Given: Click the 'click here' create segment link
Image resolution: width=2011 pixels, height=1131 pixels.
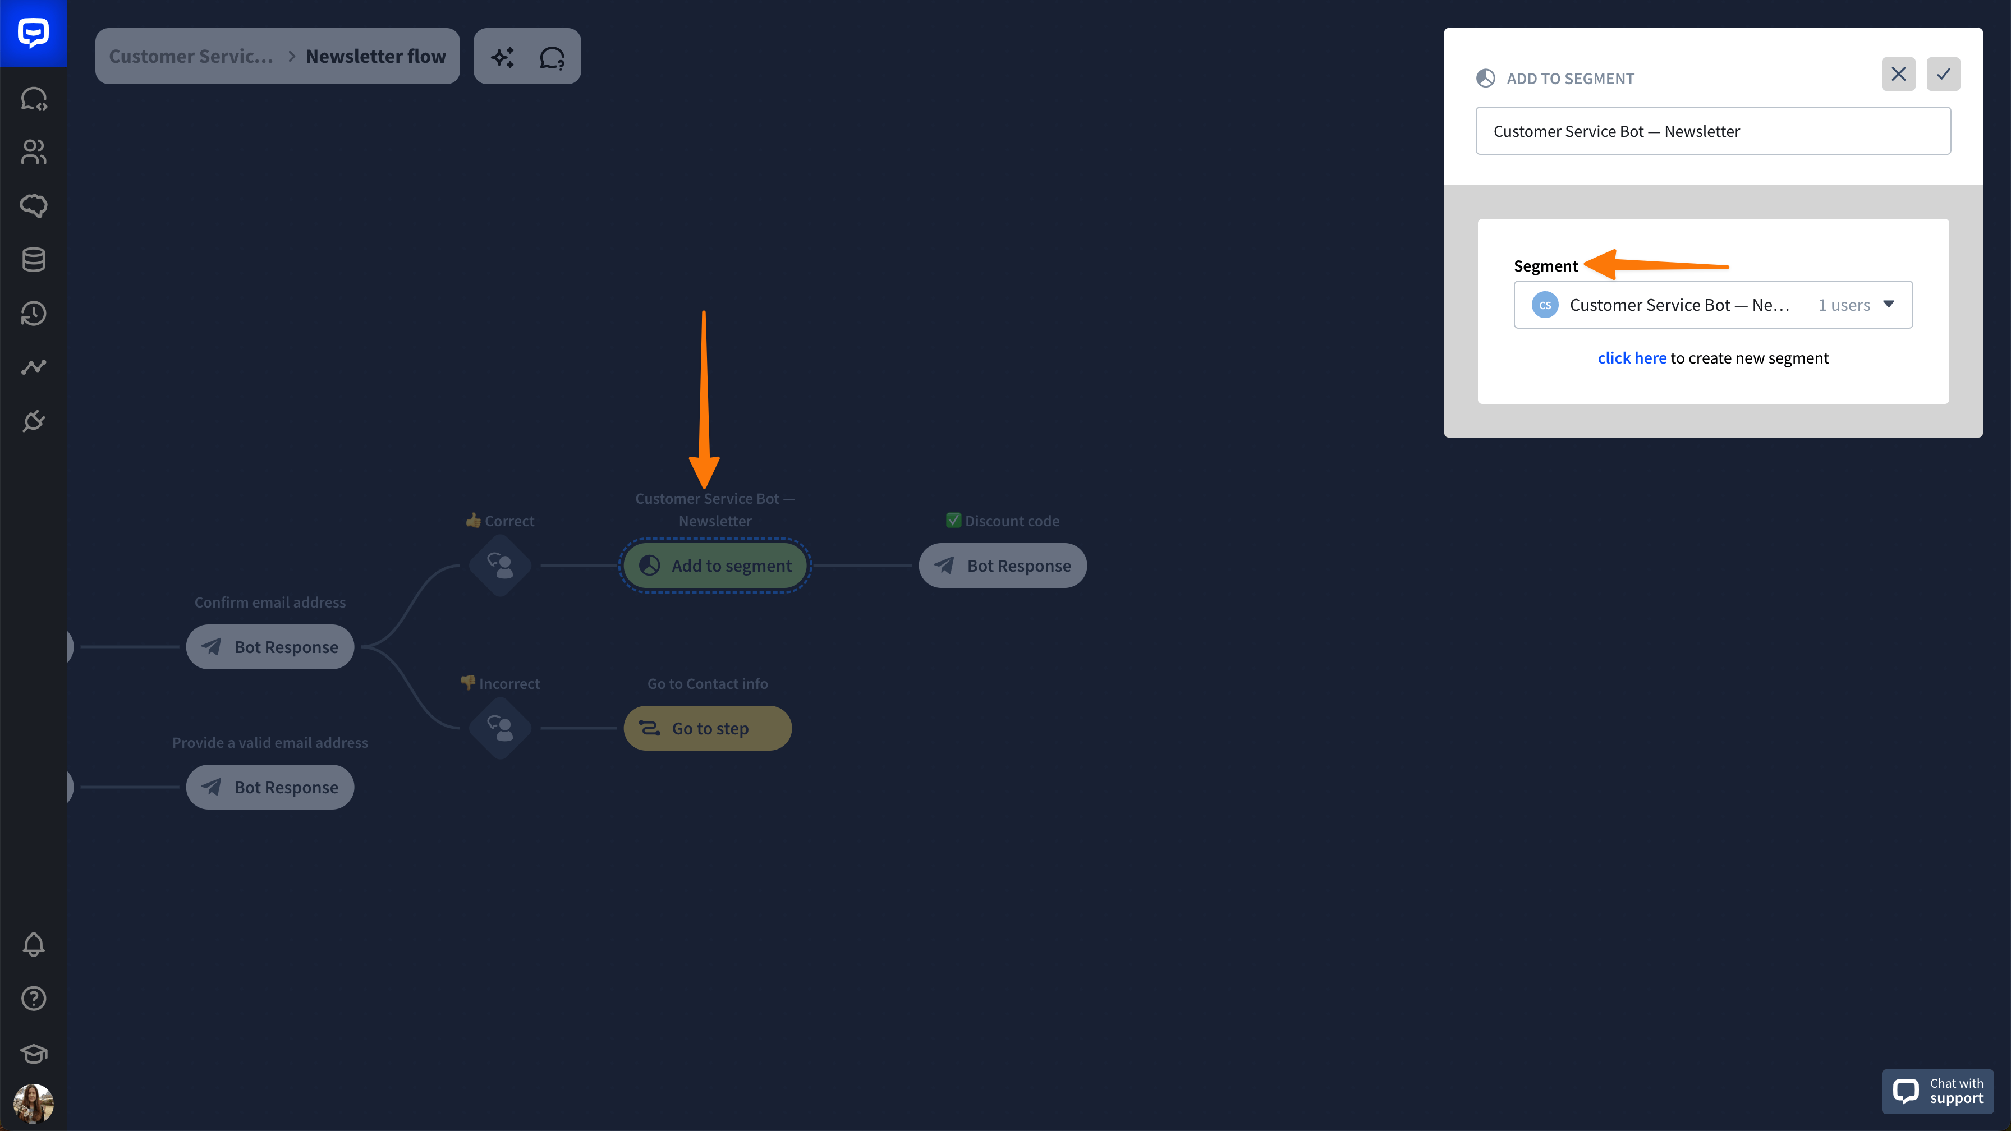Looking at the screenshot, I should (x=1632, y=357).
